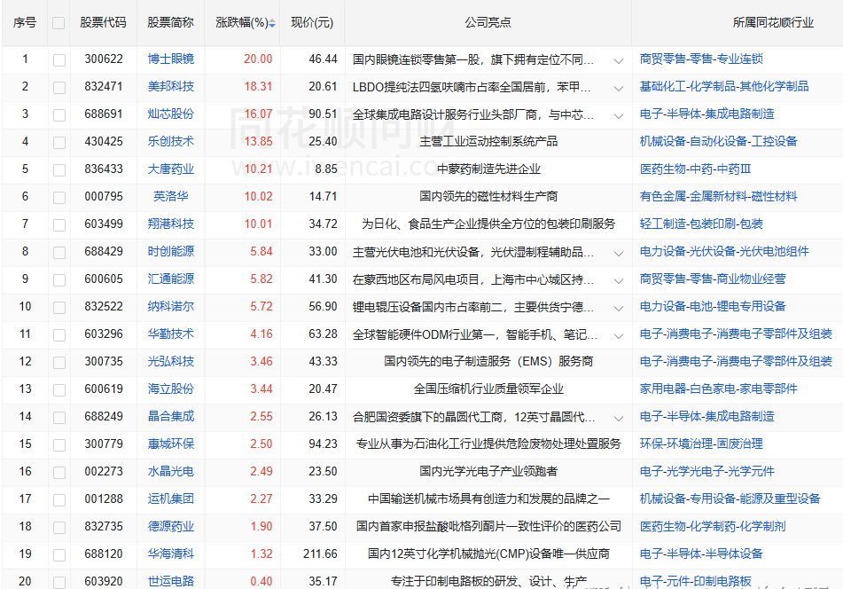Open stock link 大唐药业
Image resolution: width=843 pixels, height=589 pixels.
point(170,169)
